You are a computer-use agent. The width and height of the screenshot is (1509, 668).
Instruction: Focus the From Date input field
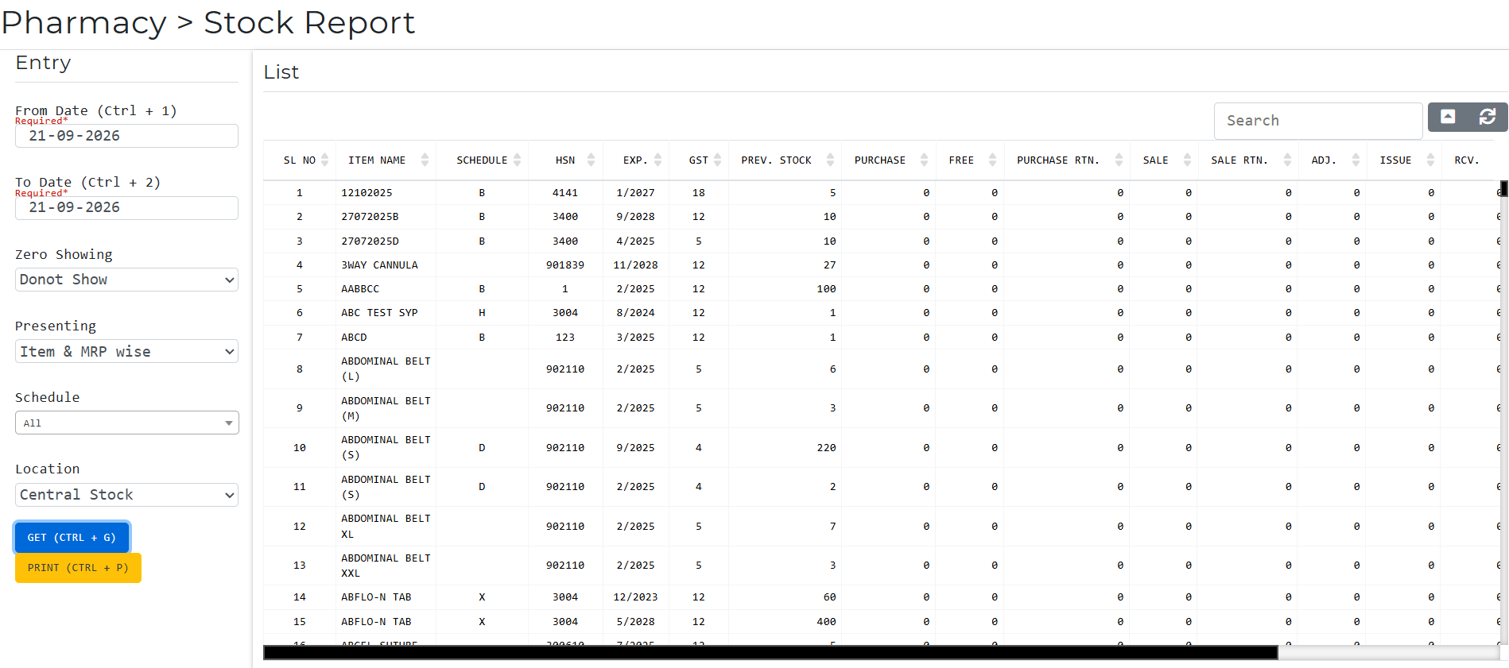tap(126, 136)
